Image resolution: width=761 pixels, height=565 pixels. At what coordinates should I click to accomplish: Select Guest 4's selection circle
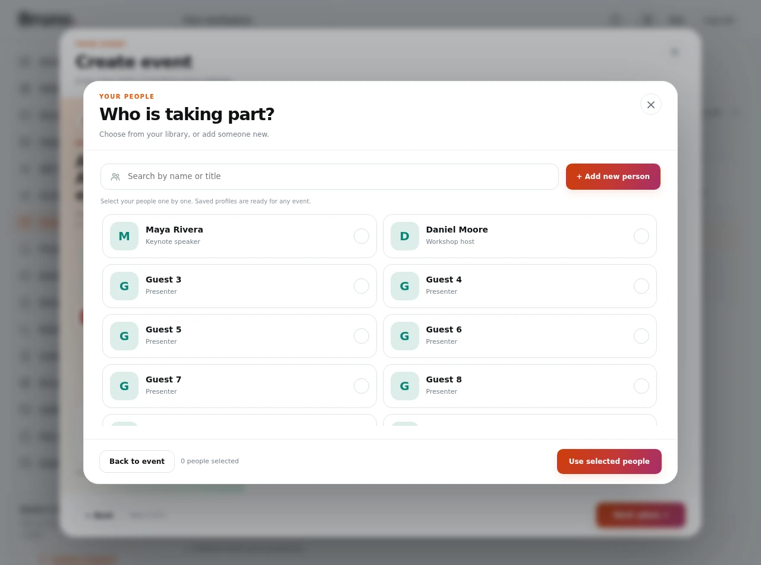pos(641,286)
